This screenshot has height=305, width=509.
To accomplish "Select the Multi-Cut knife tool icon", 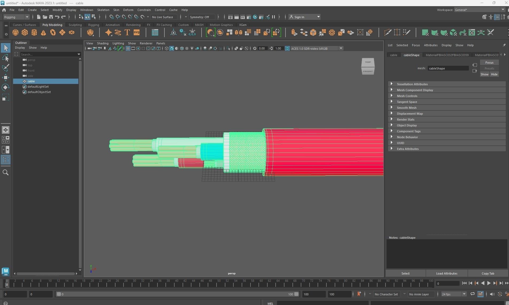I will (x=387, y=33).
